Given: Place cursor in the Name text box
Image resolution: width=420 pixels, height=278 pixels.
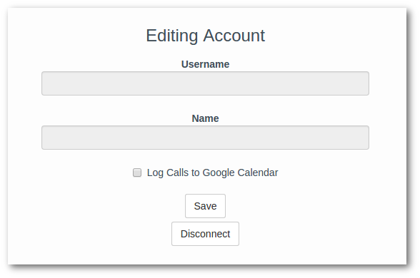Looking at the screenshot, I should tap(205, 138).
